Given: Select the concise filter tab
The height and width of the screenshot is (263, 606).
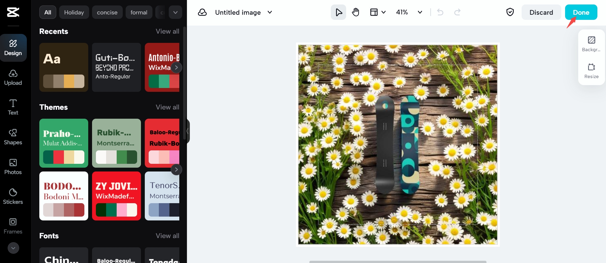Looking at the screenshot, I should [107, 12].
